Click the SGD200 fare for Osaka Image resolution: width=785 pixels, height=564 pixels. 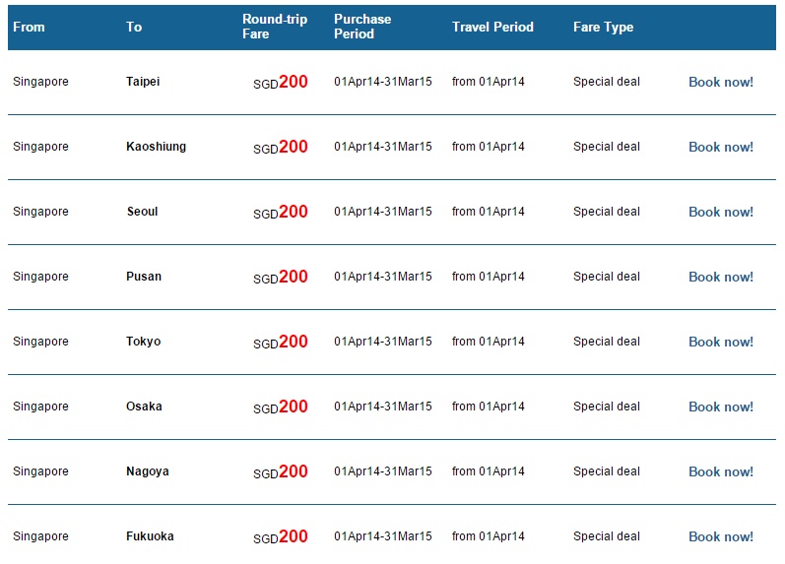tap(281, 407)
